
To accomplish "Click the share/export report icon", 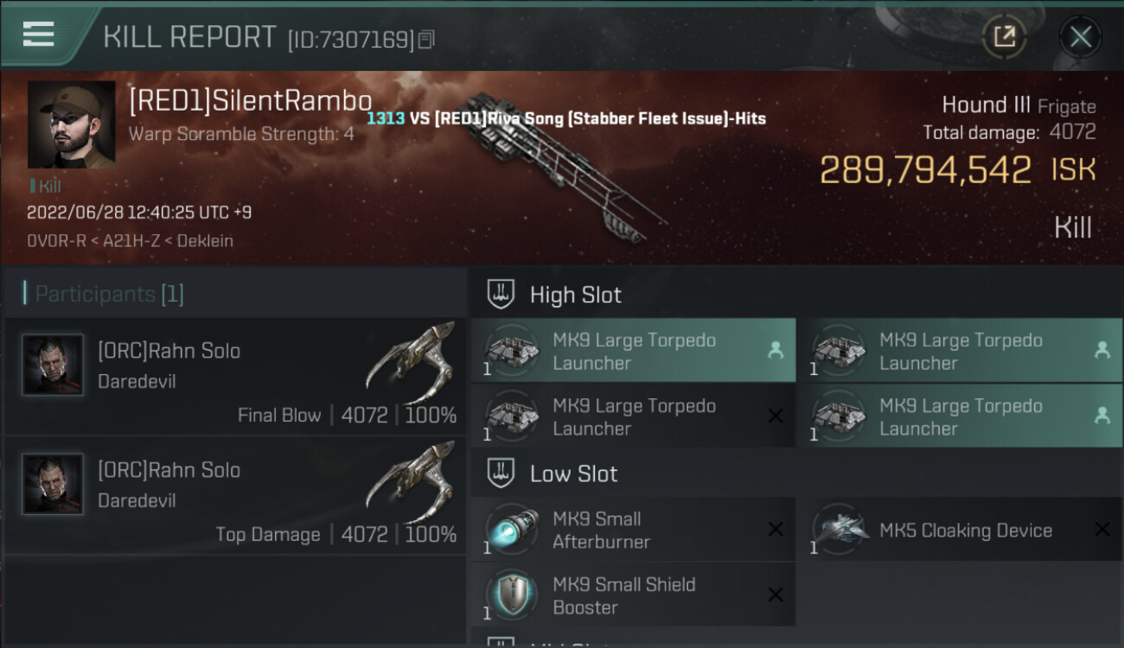I will pyautogui.click(x=1004, y=36).
